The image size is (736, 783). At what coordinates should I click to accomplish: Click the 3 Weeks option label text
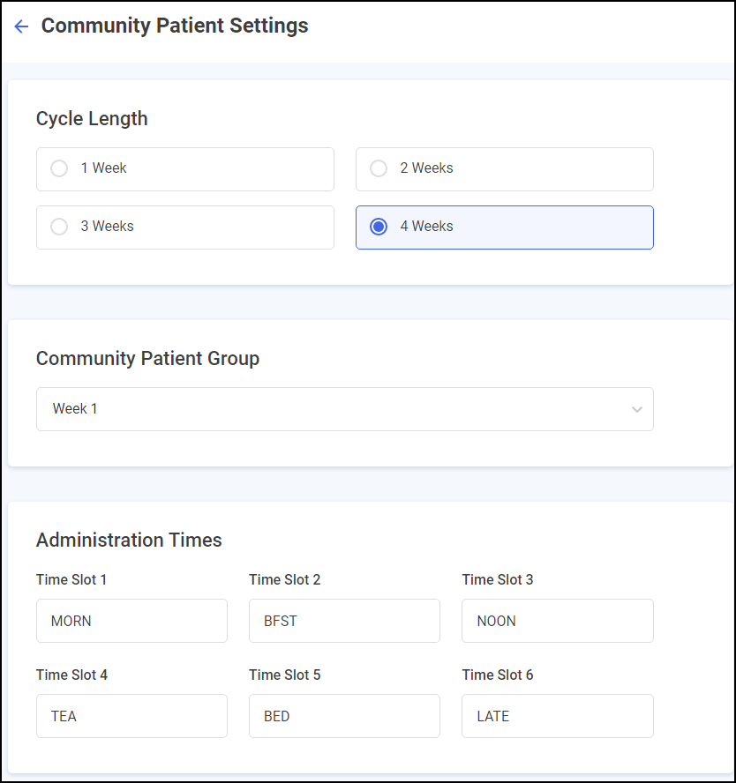107,227
